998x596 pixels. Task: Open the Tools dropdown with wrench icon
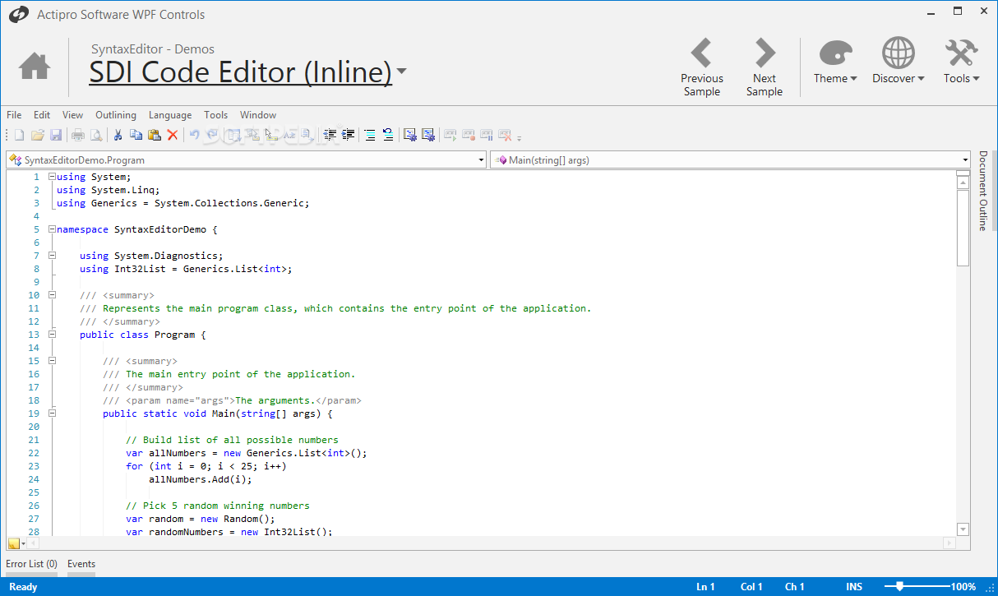pyautogui.click(x=961, y=62)
